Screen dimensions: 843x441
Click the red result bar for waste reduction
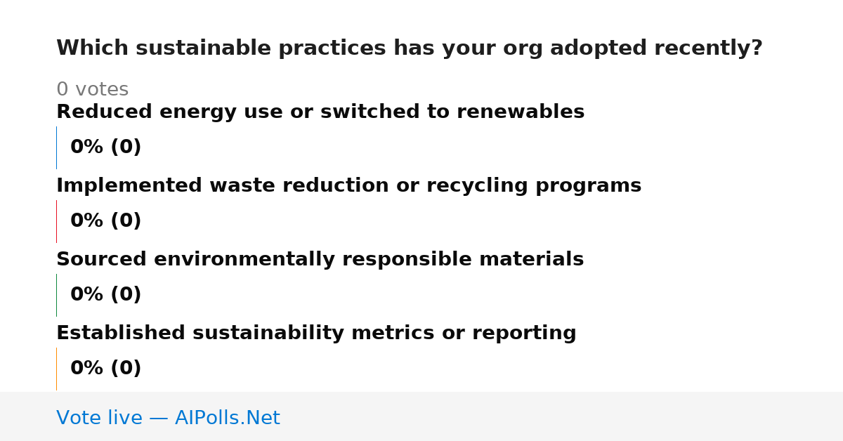pos(56,221)
